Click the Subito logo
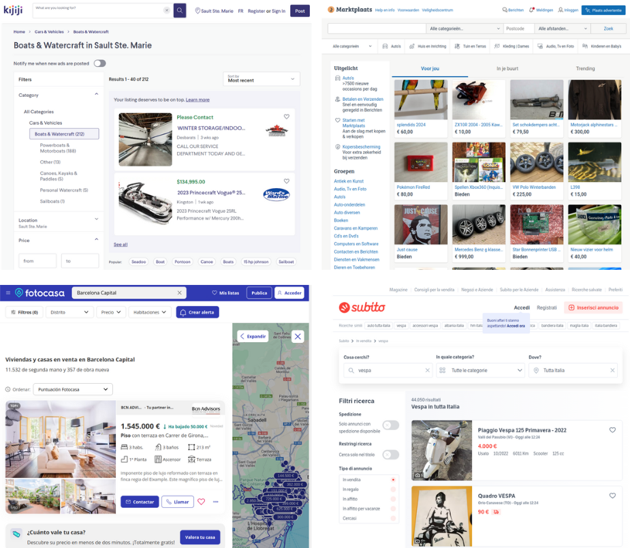This screenshot has width=630, height=548. pos(362,307)
